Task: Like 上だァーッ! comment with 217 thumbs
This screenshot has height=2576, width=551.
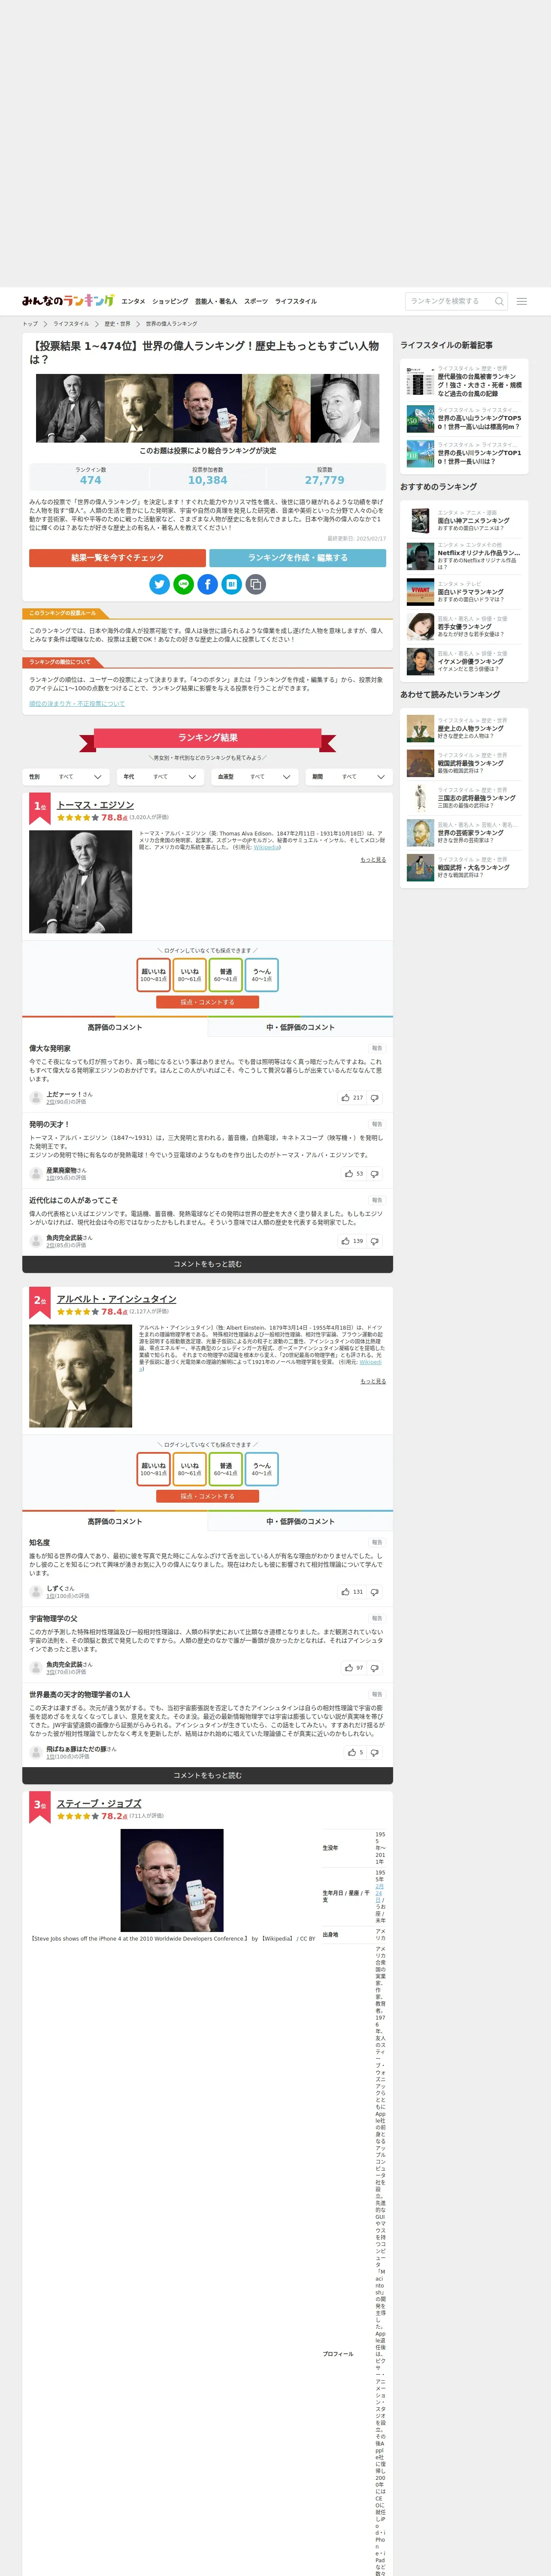Action: pyautogui.click(x=352, y=1097)
